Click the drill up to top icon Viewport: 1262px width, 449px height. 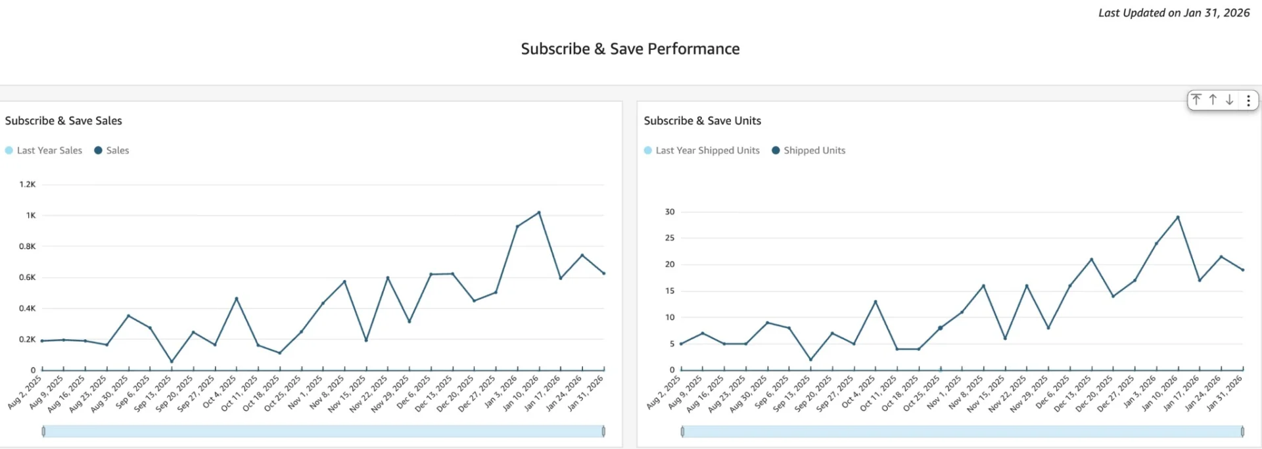(x=1196, y=100)
